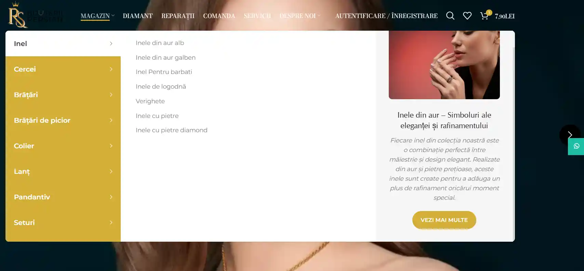This screenshot has height=271, width=584.
Task: Open the DESPRE NOI dropdown
Action: (x=300, y=16)
